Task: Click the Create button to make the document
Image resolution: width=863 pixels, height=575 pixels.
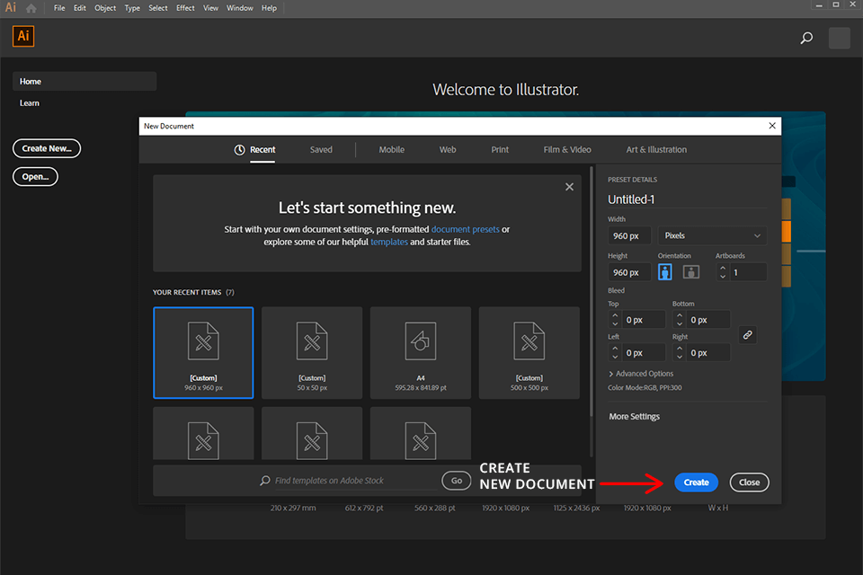Action: [696, 482]
